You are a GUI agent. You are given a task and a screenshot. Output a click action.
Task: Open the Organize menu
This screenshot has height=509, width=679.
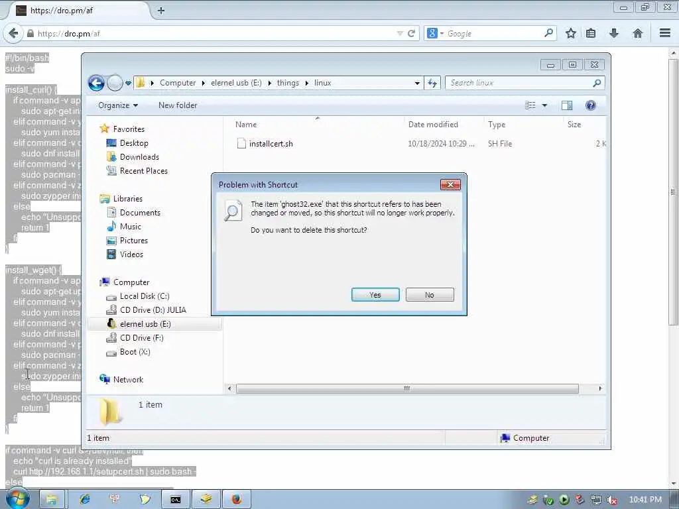[118, 105]
